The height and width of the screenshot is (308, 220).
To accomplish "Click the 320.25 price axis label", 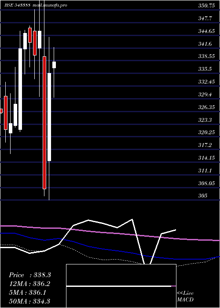I will [206, 132].
